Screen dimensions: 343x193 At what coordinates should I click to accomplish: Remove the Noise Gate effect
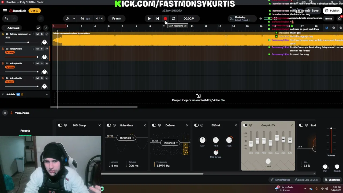pyautogui.click(x=145, y=125)
